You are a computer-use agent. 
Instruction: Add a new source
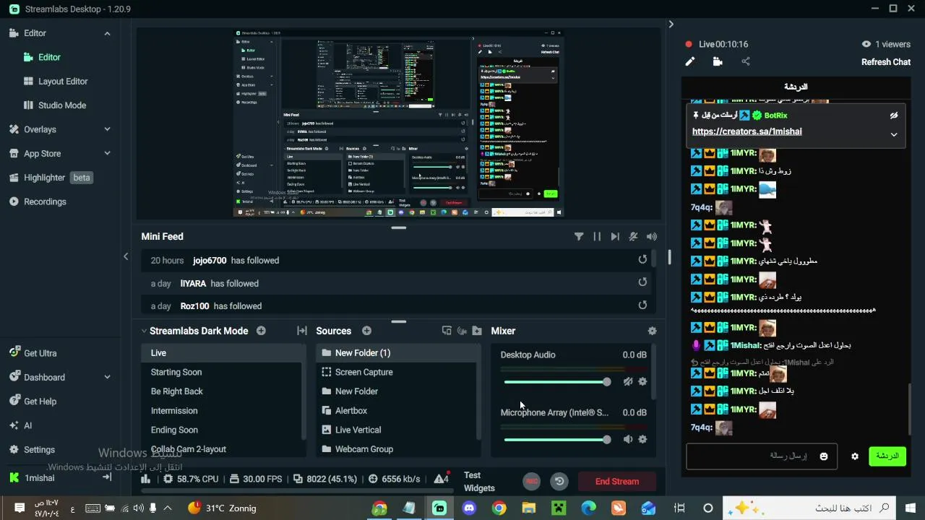pos(366,331)
